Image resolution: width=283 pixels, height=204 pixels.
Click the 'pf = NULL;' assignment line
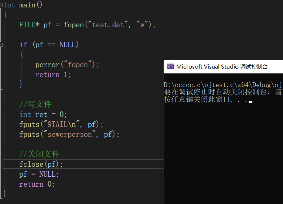coord(39,174)
